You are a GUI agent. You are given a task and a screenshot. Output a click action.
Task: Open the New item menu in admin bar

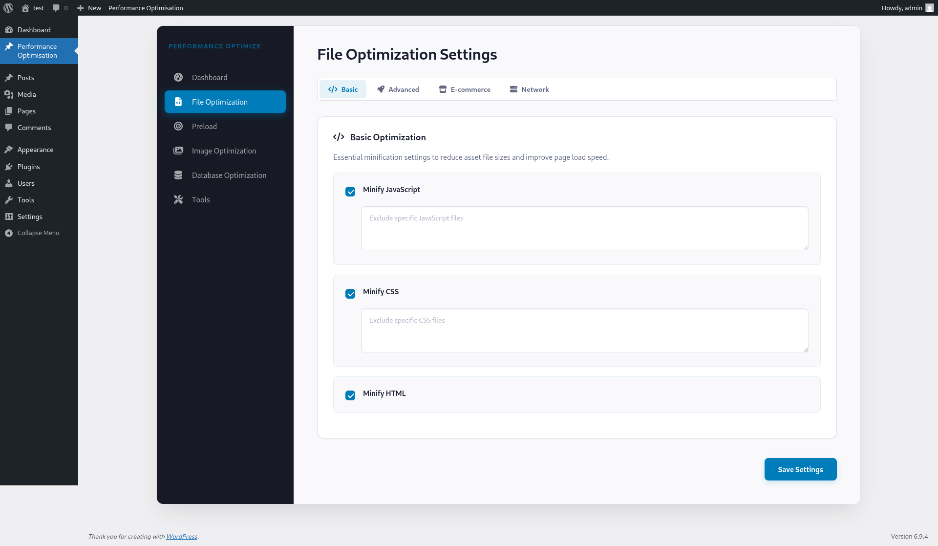pyautogui.click(x=88, y=8)
